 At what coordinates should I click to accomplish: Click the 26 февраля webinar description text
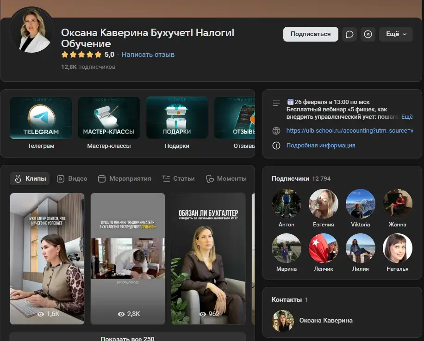342,110
